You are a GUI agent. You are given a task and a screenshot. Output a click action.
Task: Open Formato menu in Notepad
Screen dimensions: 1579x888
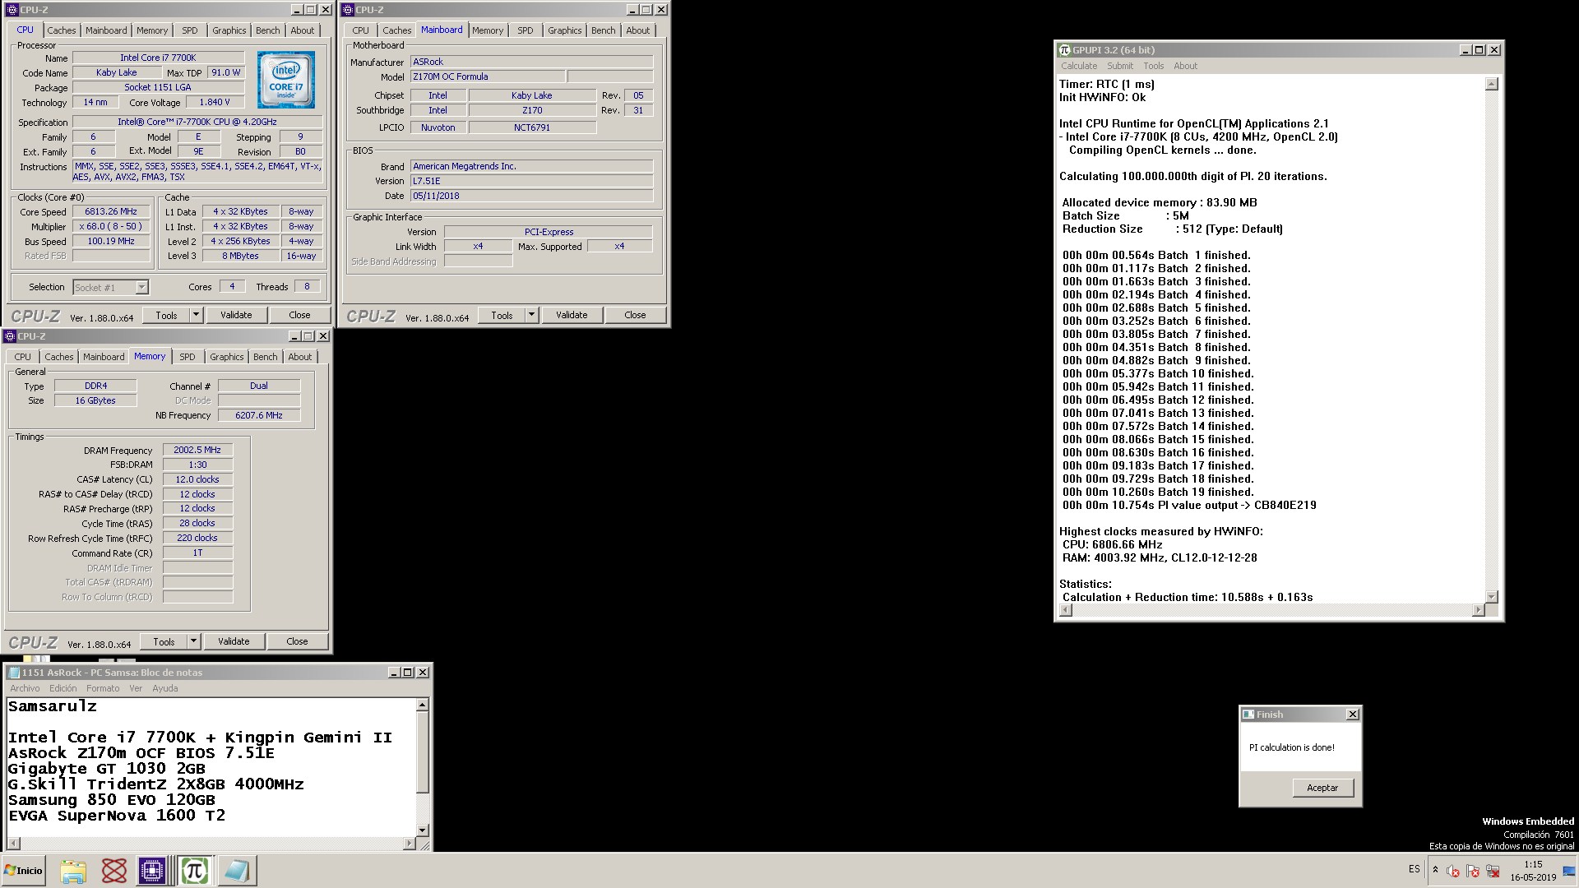[x=103, y=688]
